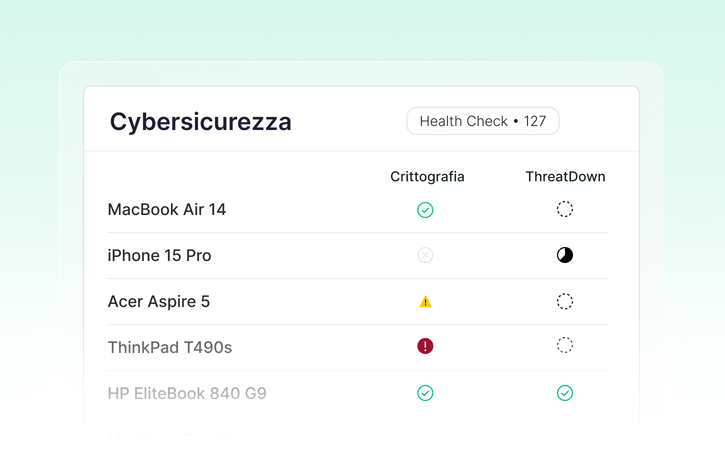Viewport: 725px width, 460px height.
Task: Select the Acer Aspire 5 device name
Action: (x=159, y=301)
